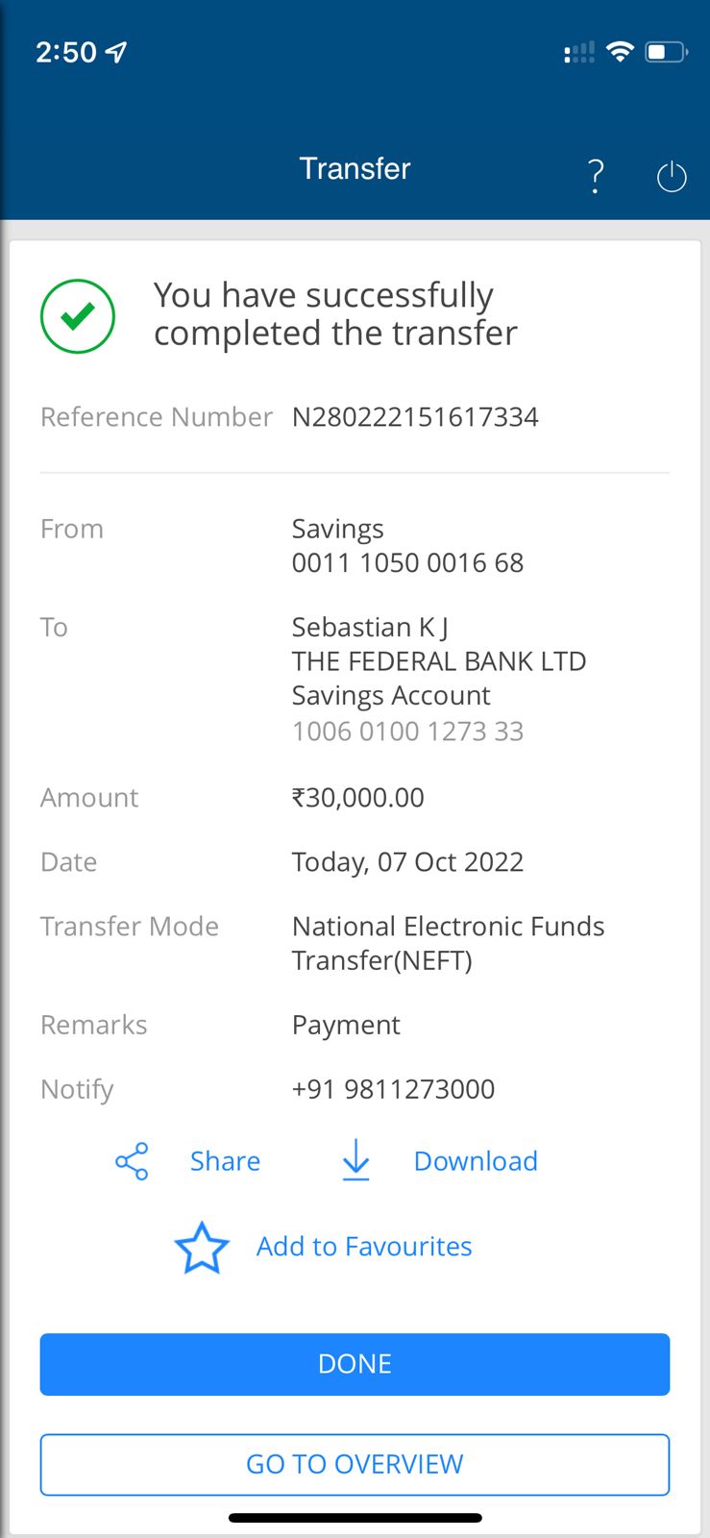
Task: Tap the Add to Favourites link
Action: pos(364,1247)
